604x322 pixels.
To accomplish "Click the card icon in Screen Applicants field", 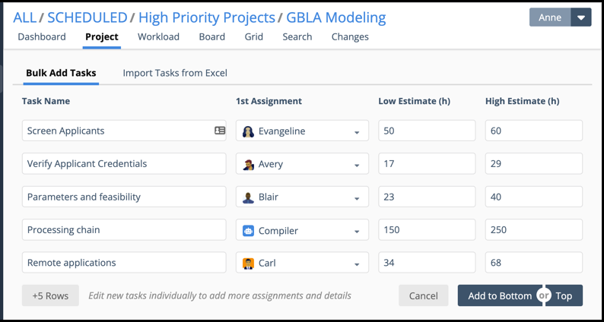I will tap(220, 131).
